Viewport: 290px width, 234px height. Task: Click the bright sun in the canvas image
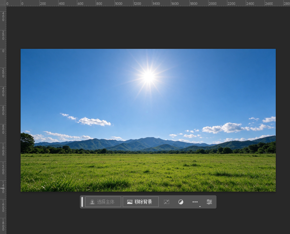point(149,77)
